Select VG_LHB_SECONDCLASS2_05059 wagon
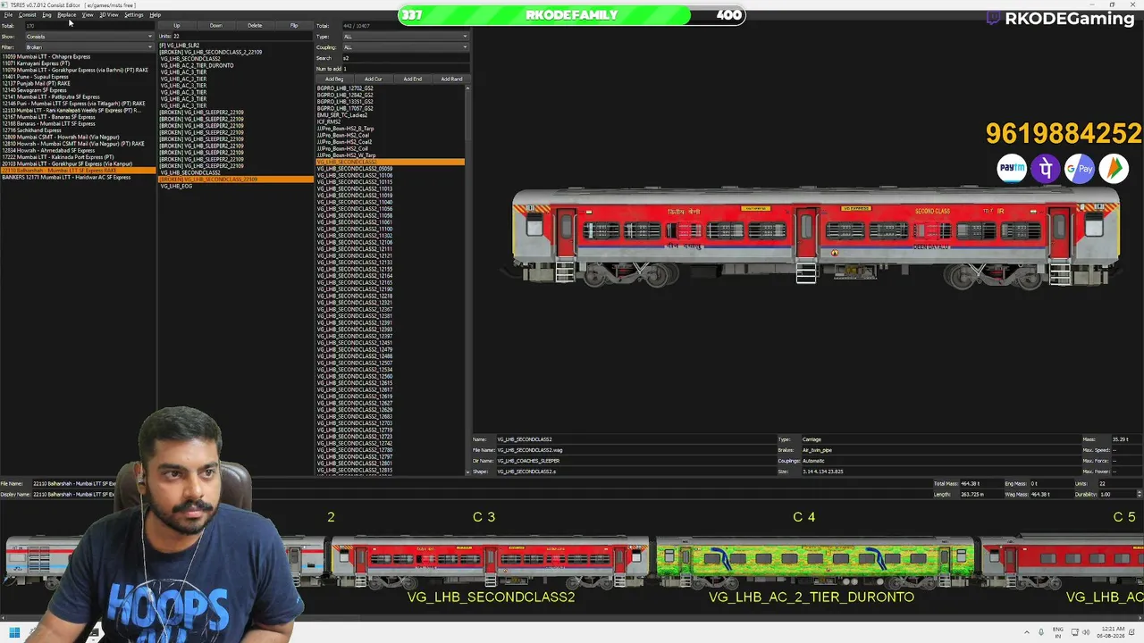Viewport: 1144px width, 643px height. point(355,169)
